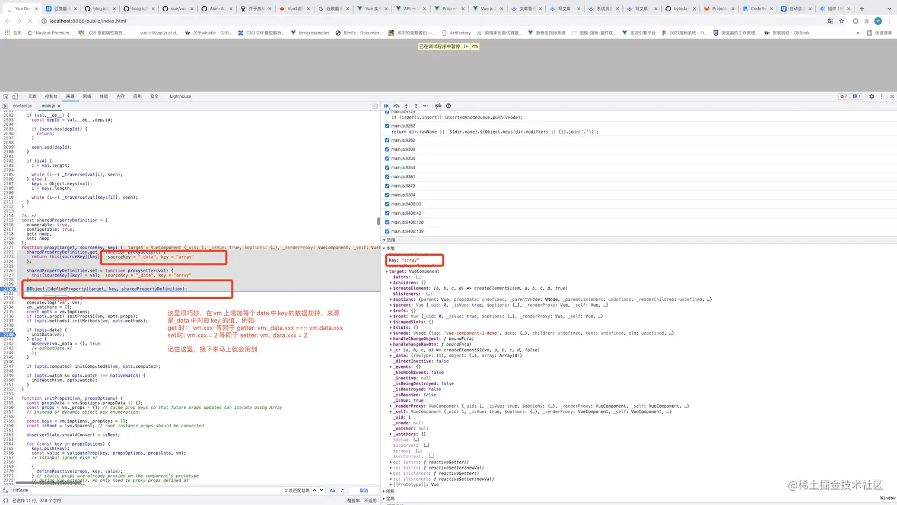
Task: Activate the inspect element picker
Action: click(6, 96)
